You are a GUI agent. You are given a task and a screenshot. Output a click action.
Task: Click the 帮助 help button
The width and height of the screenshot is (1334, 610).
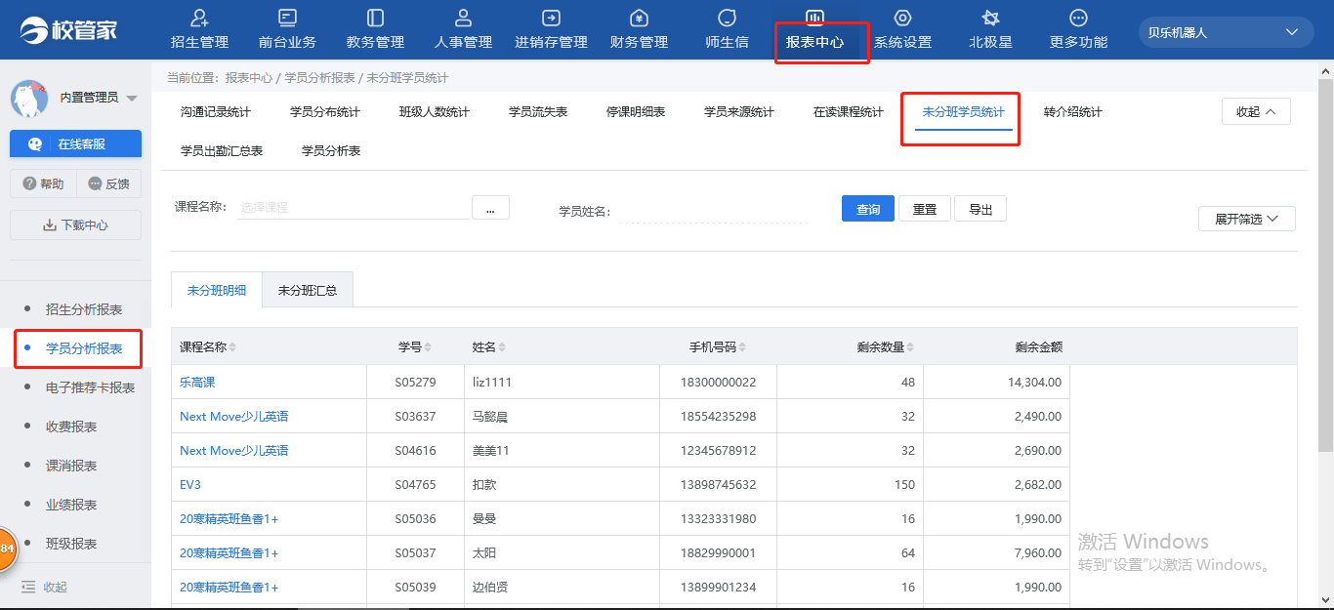point(43,183)
